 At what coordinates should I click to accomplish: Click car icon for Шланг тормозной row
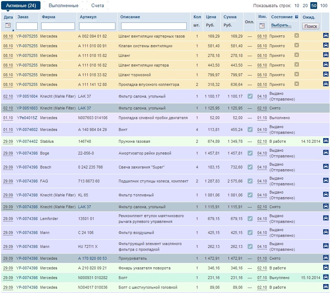pyautogui.click(x=326, y=74)
